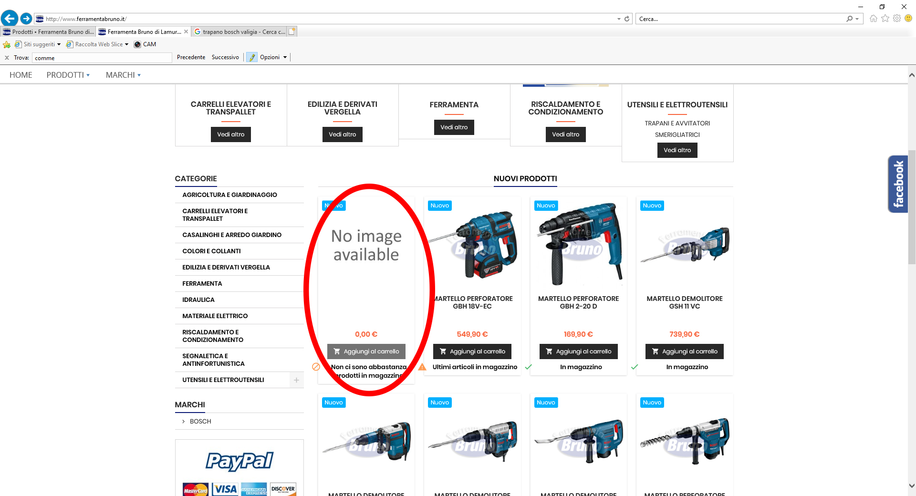Open the MARTELLO DEMOLITORE GSH 11 VC title
Viewport: 916px width, 496px height.
pyautogui.click(x=685, y=303)
